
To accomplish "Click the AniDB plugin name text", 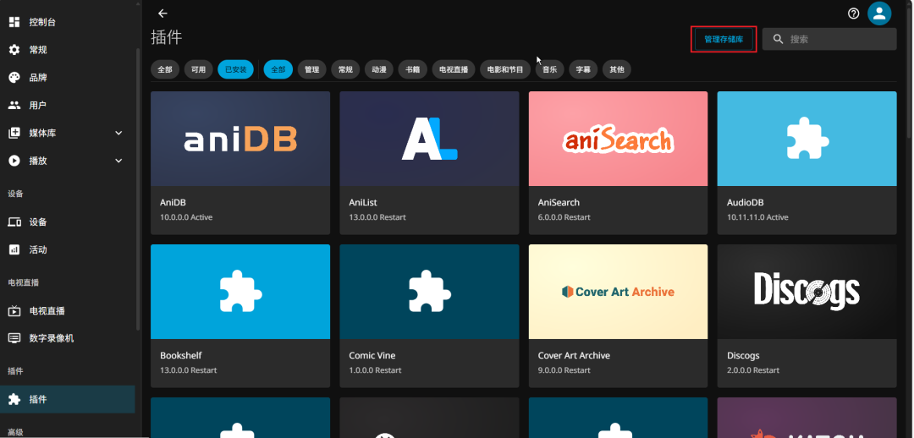I will (x=172, y=203).
